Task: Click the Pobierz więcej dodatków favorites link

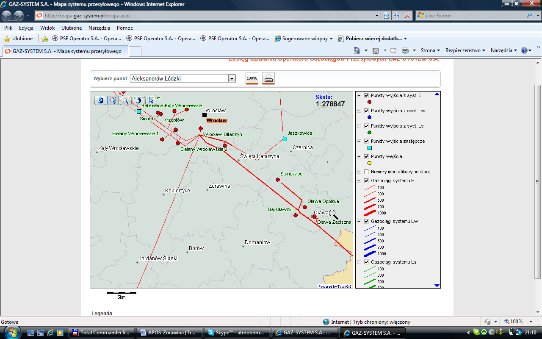Action: [x=373, y=39]
